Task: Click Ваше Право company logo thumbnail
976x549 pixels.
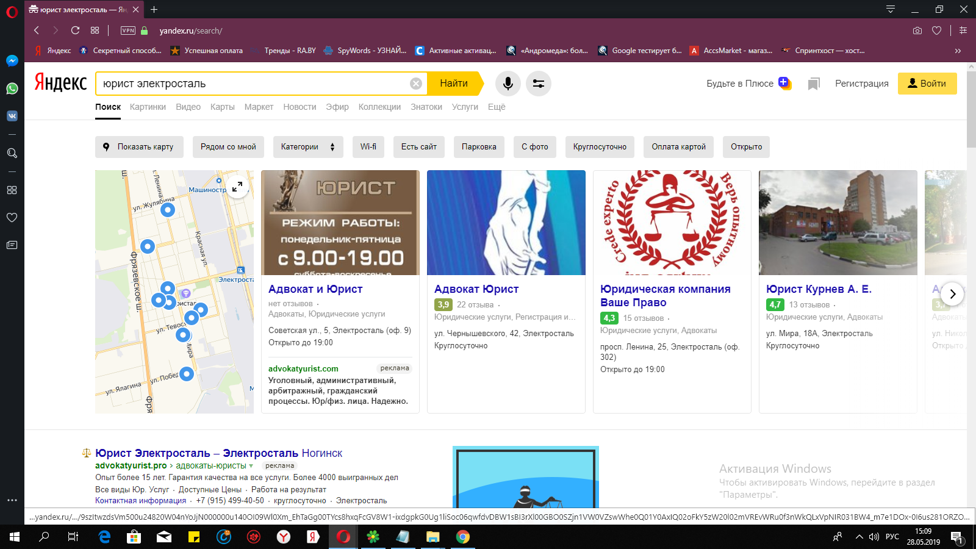Action: [672, 223]
